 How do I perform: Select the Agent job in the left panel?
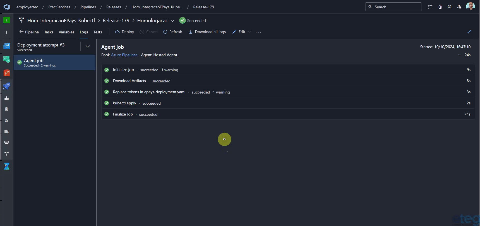click(x=54, y=62)
